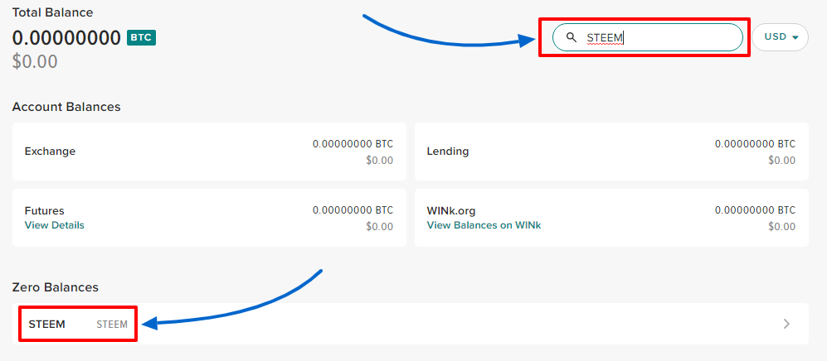Open the Exchange account balance card
Viewport: 827px width, 361px height.
pyautogui.click(x=209, y=152)
